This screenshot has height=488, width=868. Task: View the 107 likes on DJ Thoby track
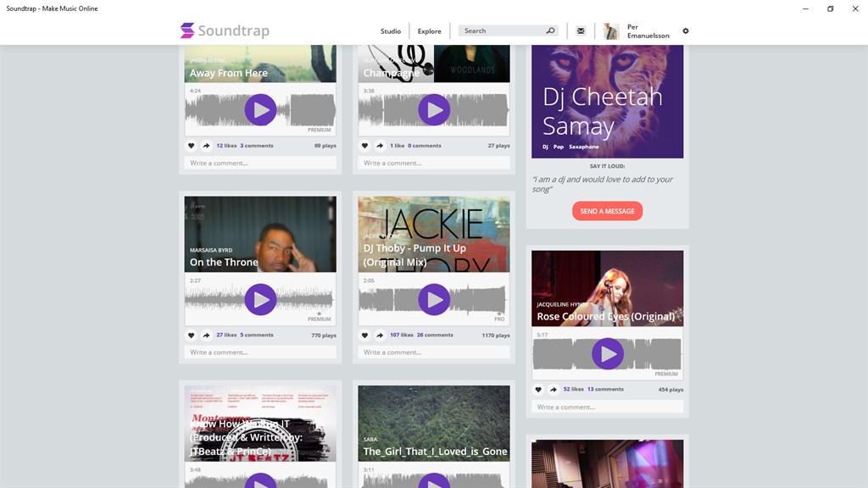tap(402, 335)
